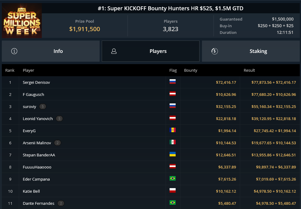Click Sergei Denisov's Russian flag icon
Image resolution: width=301 pixels, height=209 pixels.
click(173, 82)
